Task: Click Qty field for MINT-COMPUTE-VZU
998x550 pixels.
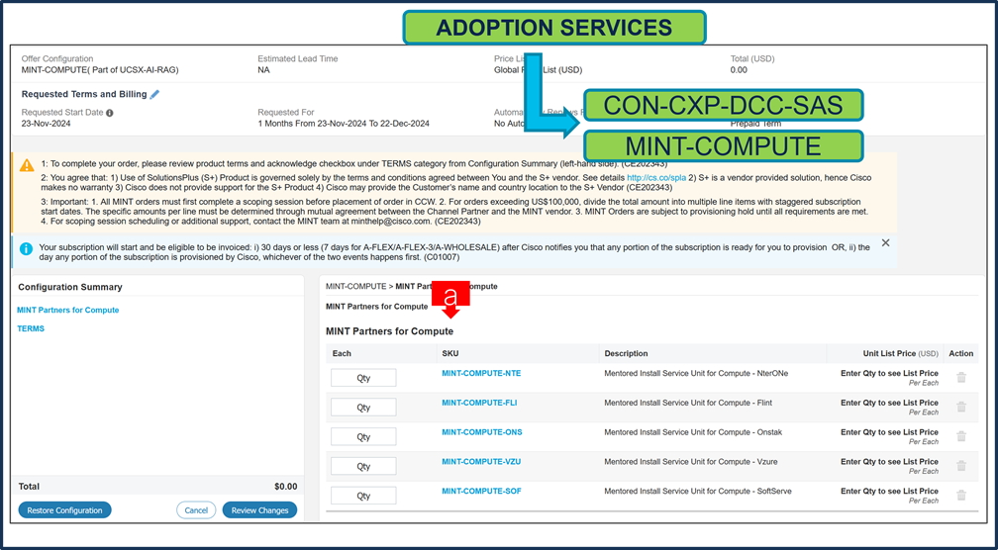Action: pyautogui.click(x=363, y=466)
